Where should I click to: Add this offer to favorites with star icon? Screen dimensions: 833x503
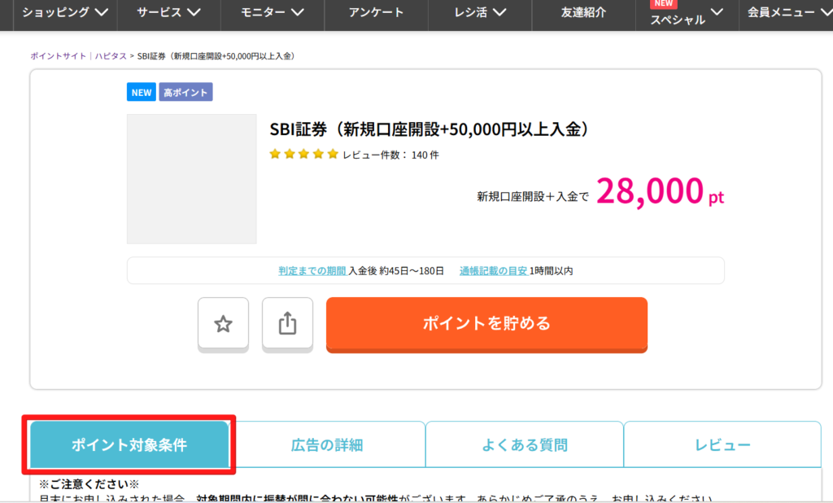pos(223,323)
